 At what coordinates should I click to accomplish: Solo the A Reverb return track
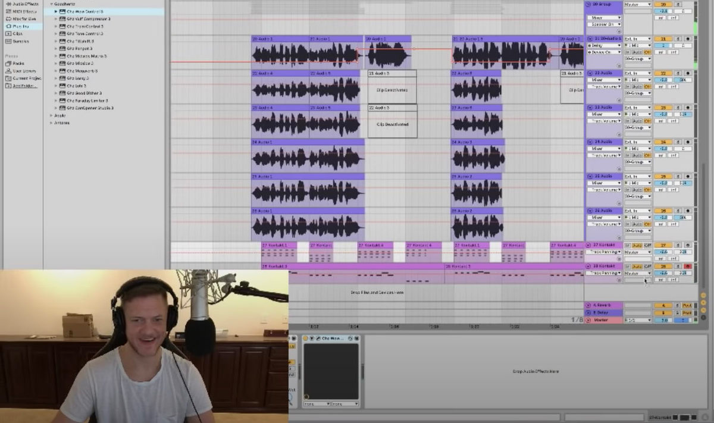[677, 305]
